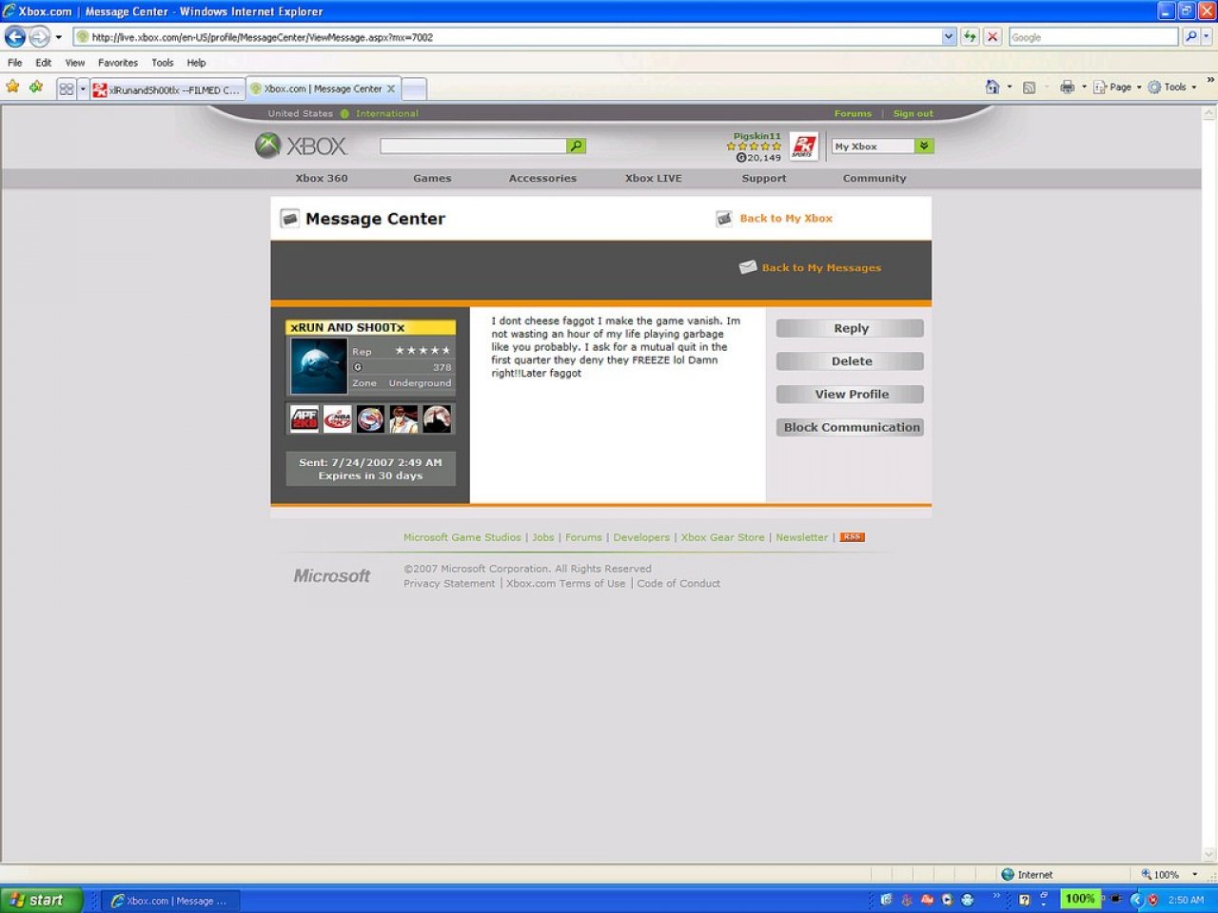Click Add to Favorites star-plus icon
The image size is (1218, 913).
click(36, 87)
